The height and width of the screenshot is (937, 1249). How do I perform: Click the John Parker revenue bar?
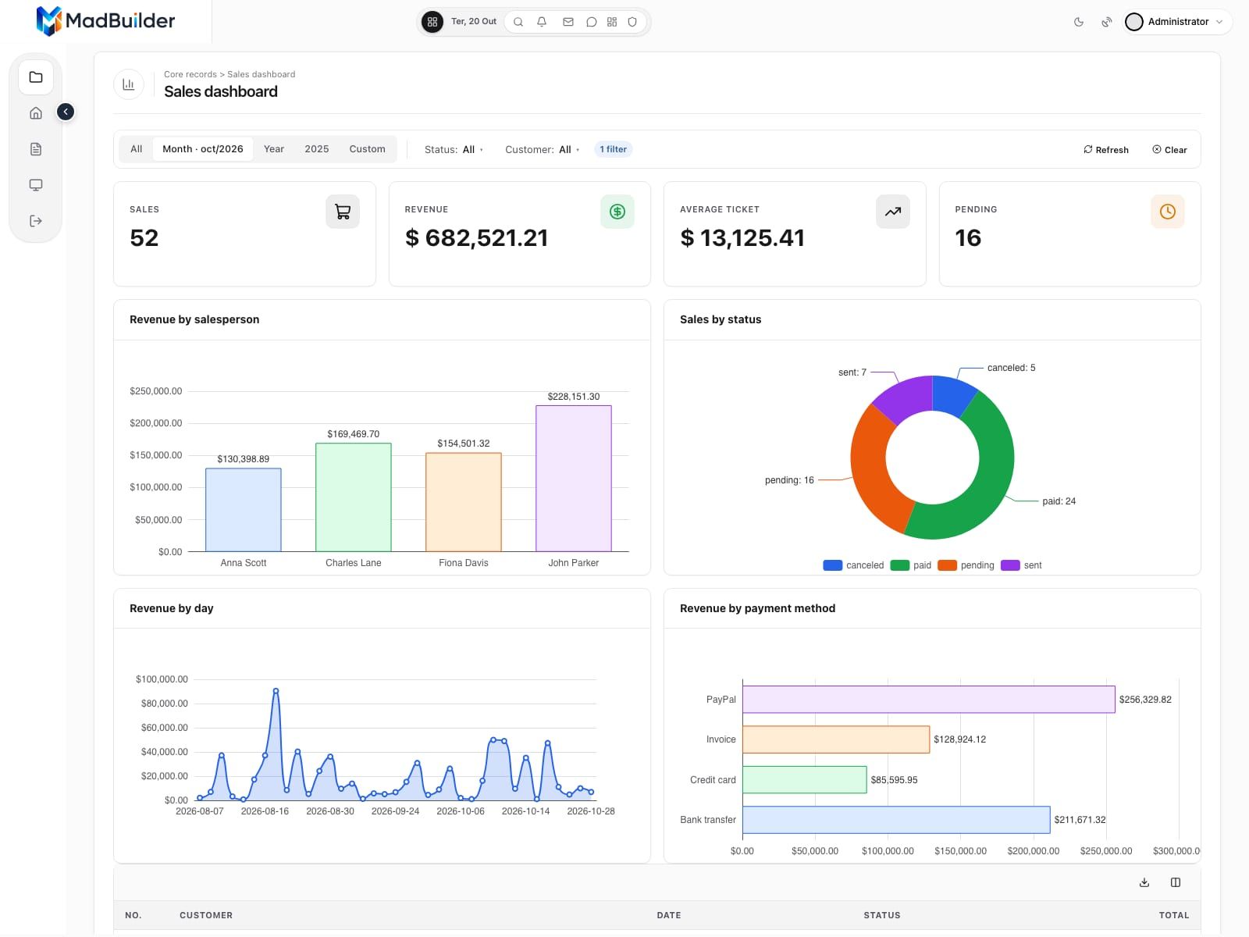coord(574,479)
